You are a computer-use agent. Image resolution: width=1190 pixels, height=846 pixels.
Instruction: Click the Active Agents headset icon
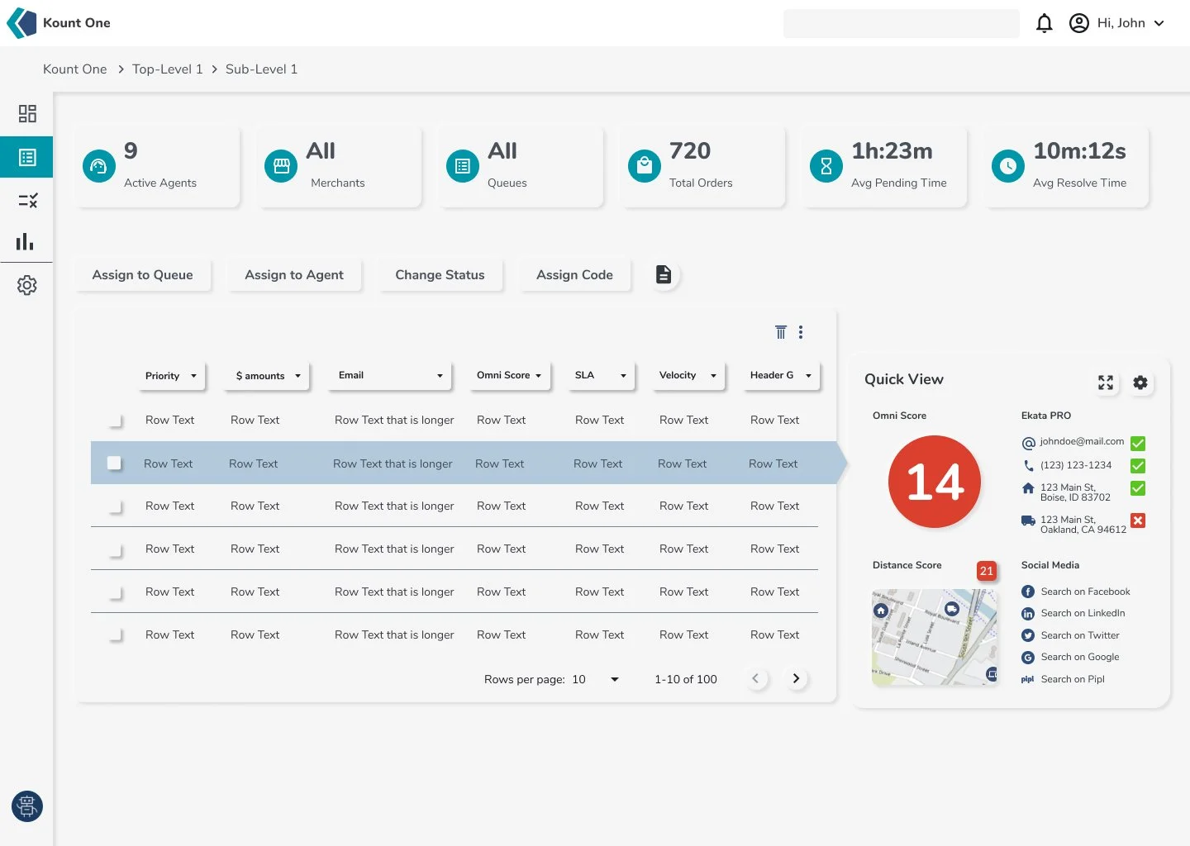click(x=98, y=166)
